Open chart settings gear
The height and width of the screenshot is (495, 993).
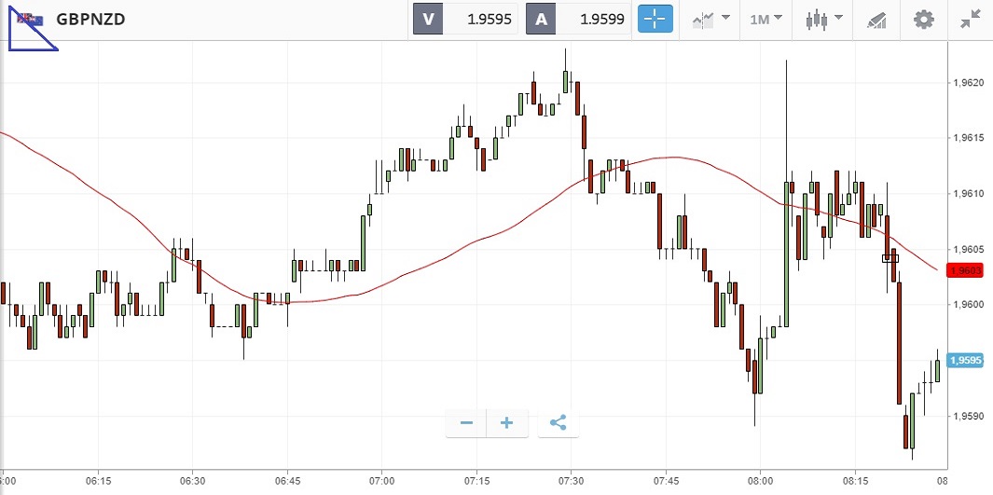[x=923, y=19]
